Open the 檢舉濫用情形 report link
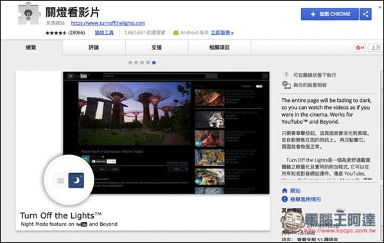Image resolution: width=384 pixels, height=243 pixels. tap(306, 199)
